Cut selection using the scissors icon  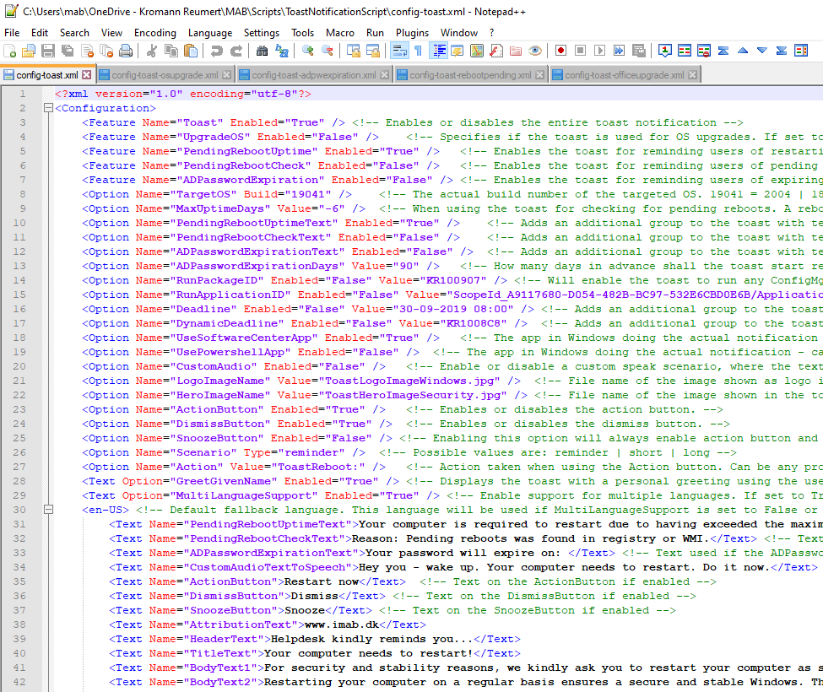(152, 51)
